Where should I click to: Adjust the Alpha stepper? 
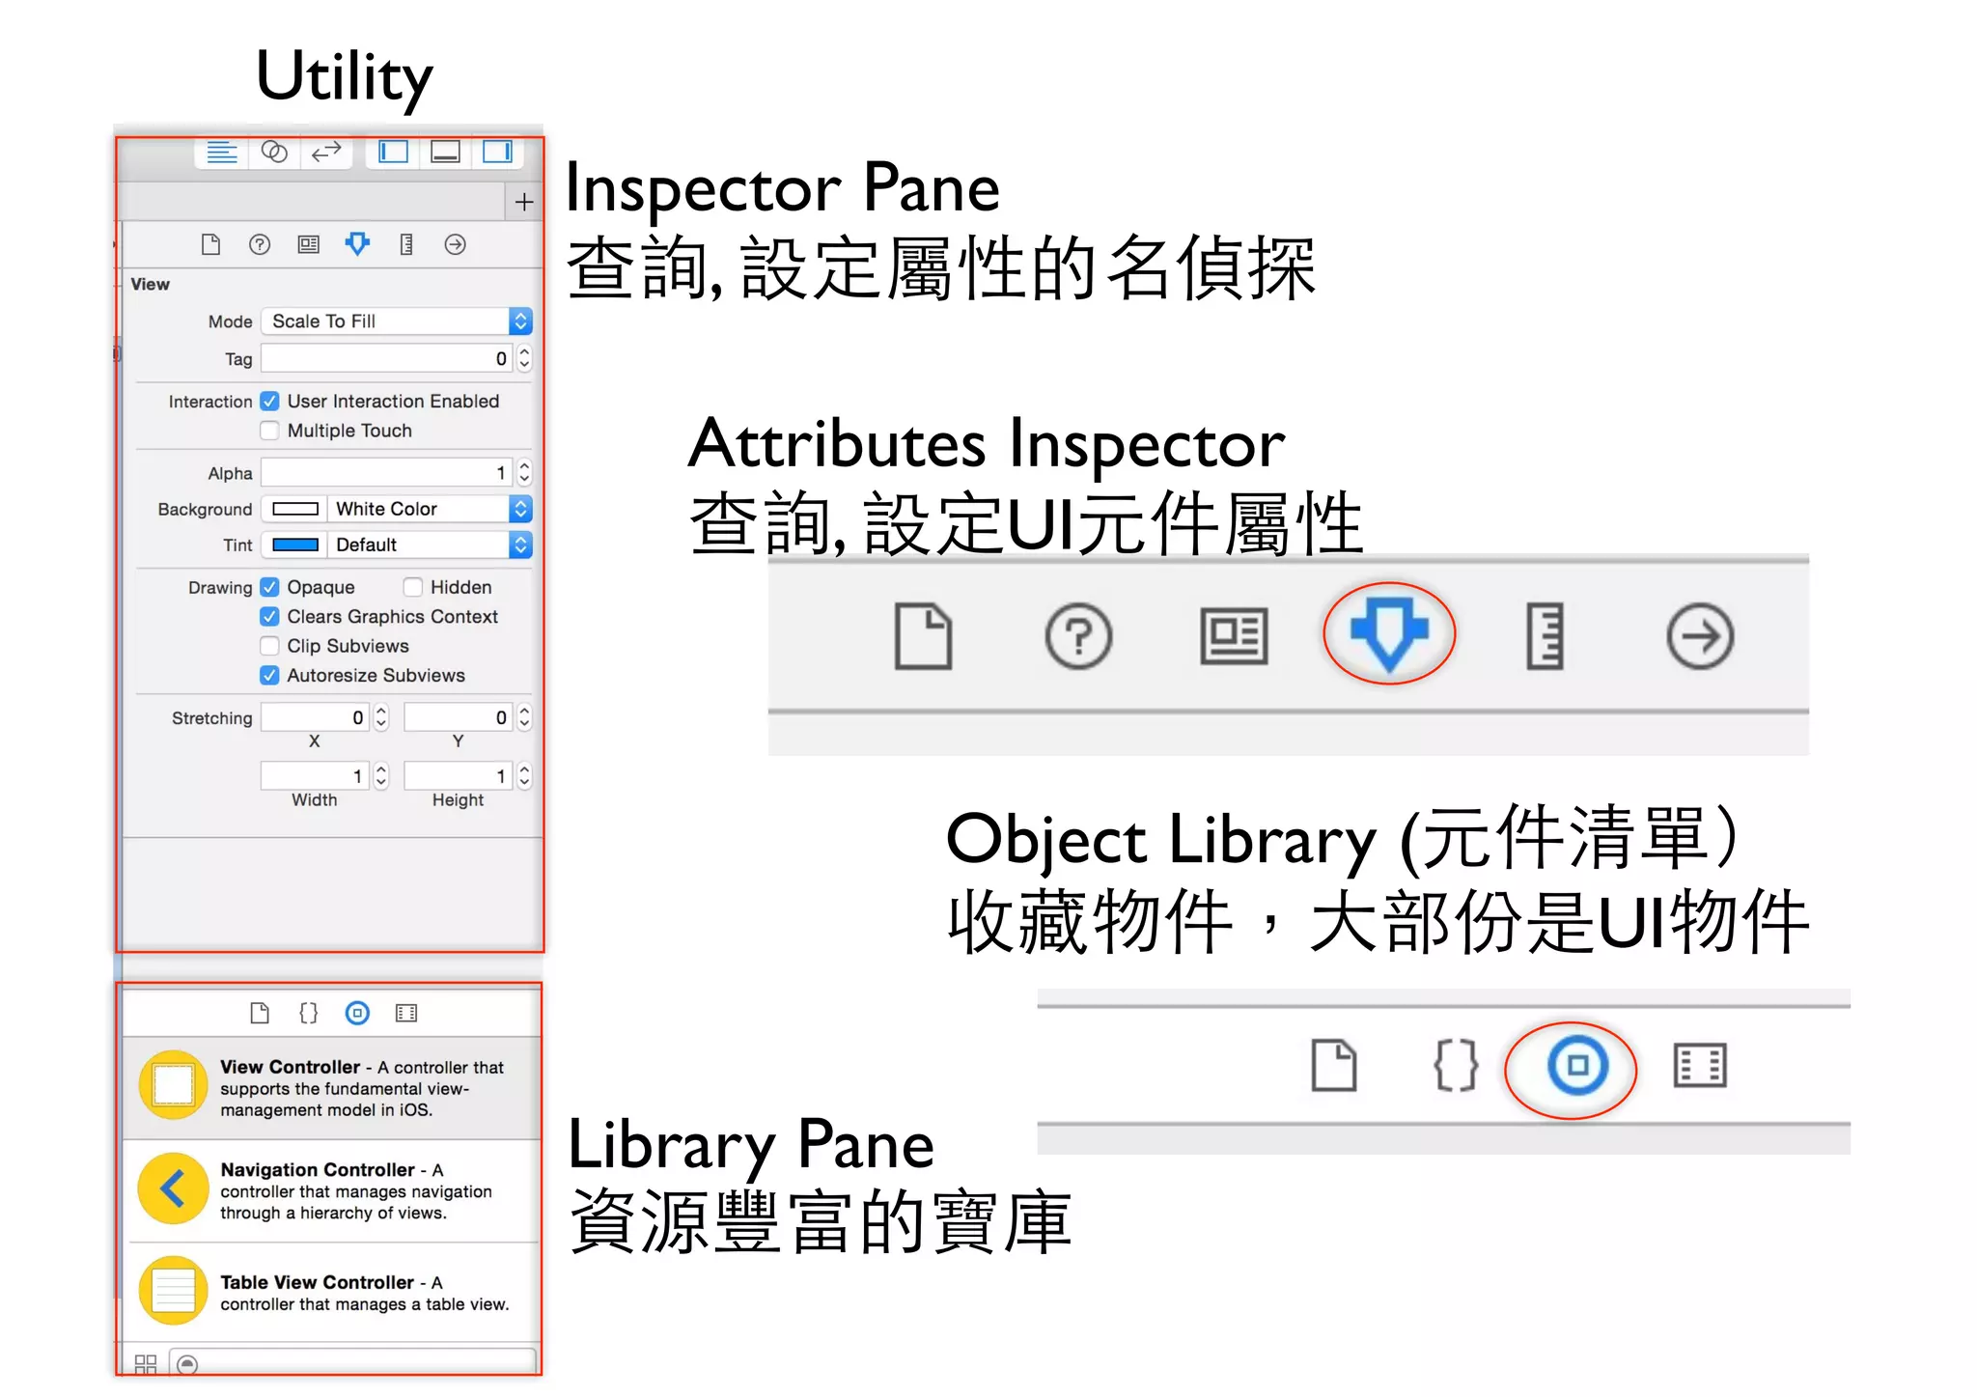pyautogui.click(x=524, y=473)
